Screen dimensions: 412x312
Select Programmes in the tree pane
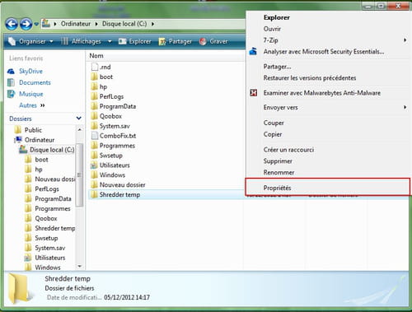[x=53, y=208]
